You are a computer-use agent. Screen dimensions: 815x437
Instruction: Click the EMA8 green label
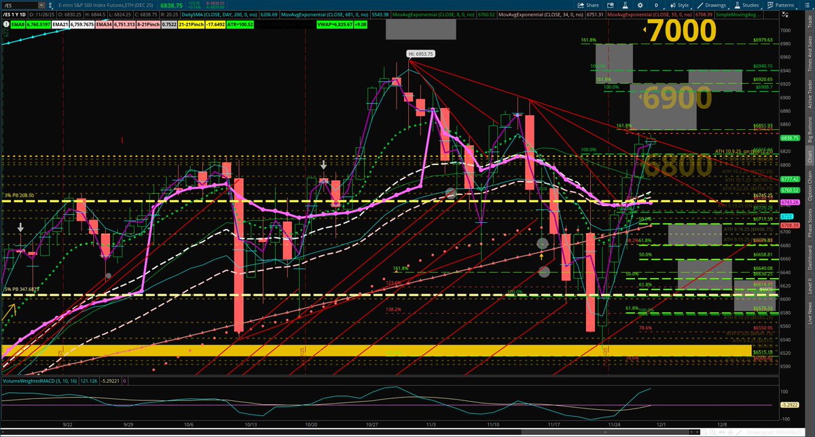pos(18,24)
